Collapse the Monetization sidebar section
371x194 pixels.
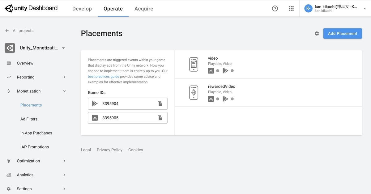pyautogui.click(x=64, y=91)
